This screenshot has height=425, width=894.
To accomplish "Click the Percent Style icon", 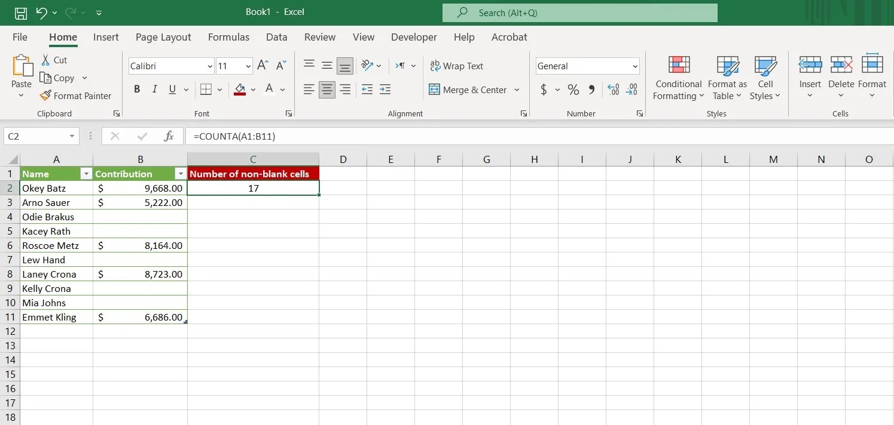I will [572, 90].
